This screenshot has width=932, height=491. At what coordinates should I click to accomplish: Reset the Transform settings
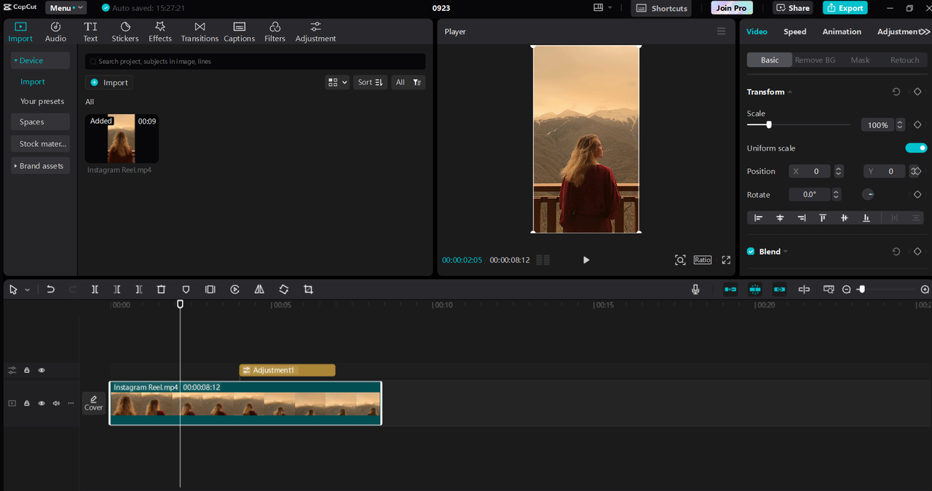896,92
